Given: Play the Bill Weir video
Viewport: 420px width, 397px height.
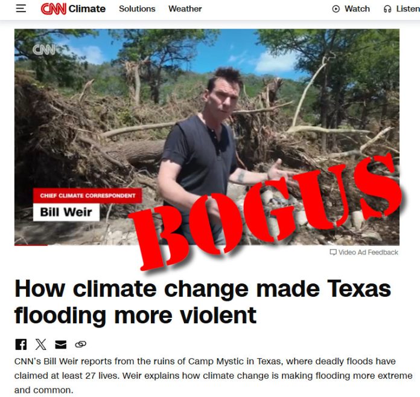Looking at the screenshot, I should [x=207, y=137].
